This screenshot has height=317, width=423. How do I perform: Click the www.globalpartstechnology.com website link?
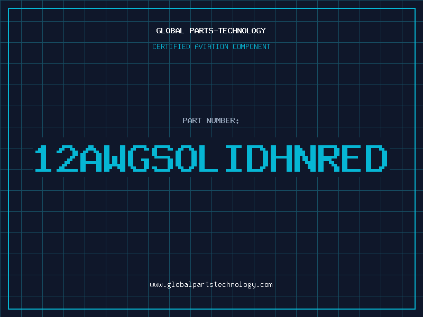coord(211,285)
